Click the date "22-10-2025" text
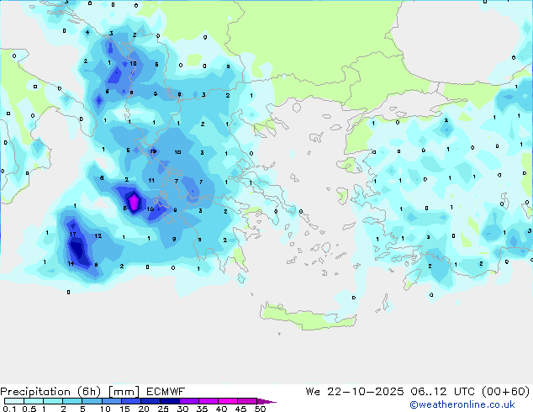533x412 pixels. point(366,392)
